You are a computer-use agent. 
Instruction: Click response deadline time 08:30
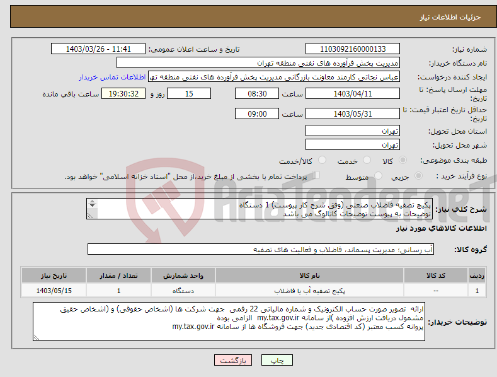[257, 93]
